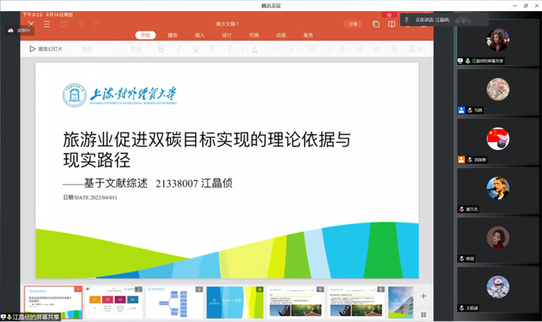Switch to the 插入 tab
The image size is (542, 322).
tap(200, 35)
